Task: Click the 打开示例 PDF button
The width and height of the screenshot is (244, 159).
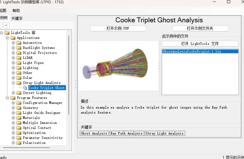Action: [118, 28]
